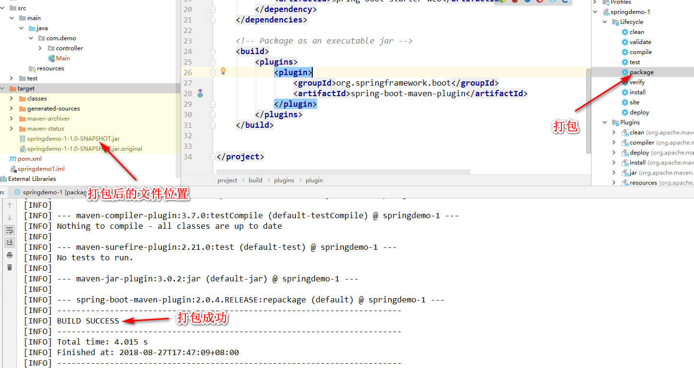The image size is (694, 368).
Task: Click the BUILD SUCCESS console line
Action: 88,321
